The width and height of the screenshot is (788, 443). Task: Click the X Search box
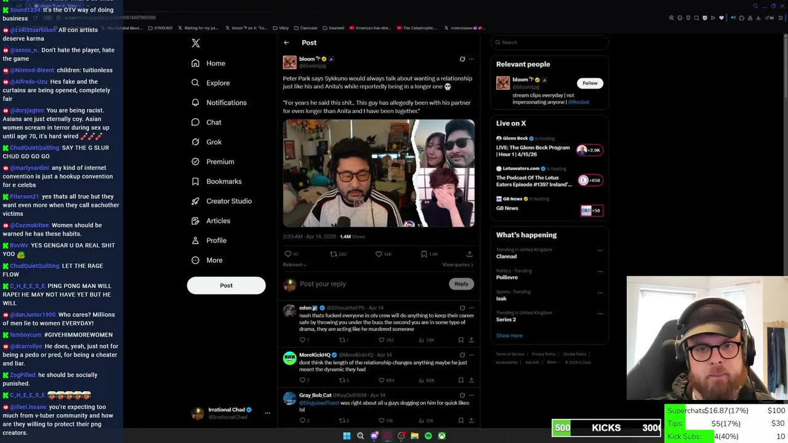coord(550,42)
